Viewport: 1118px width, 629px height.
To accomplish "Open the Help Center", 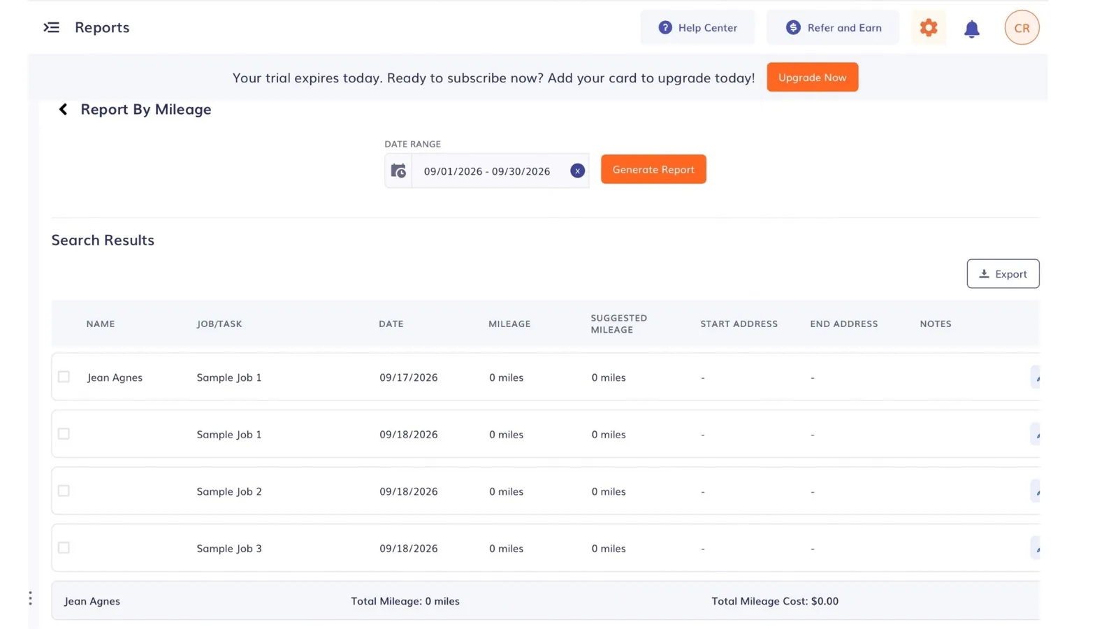I will coord(697,27).
